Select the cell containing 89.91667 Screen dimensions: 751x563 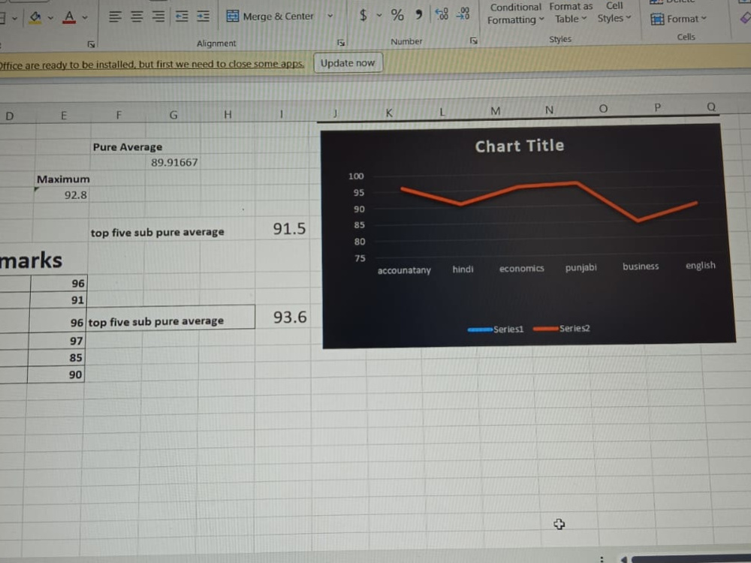click(x=174, y=163)
